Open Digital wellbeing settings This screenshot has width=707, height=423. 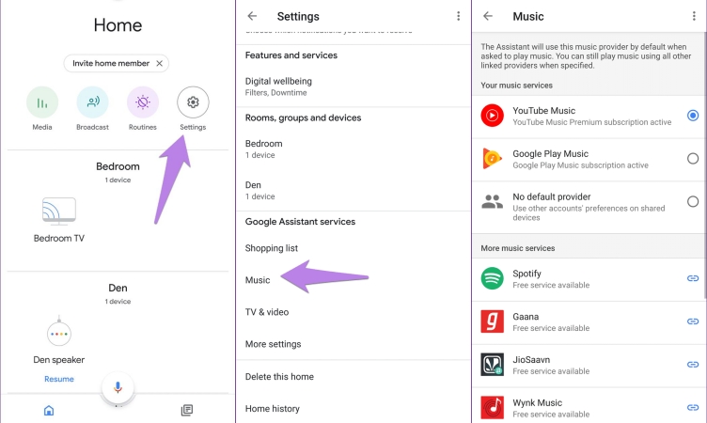353,86
